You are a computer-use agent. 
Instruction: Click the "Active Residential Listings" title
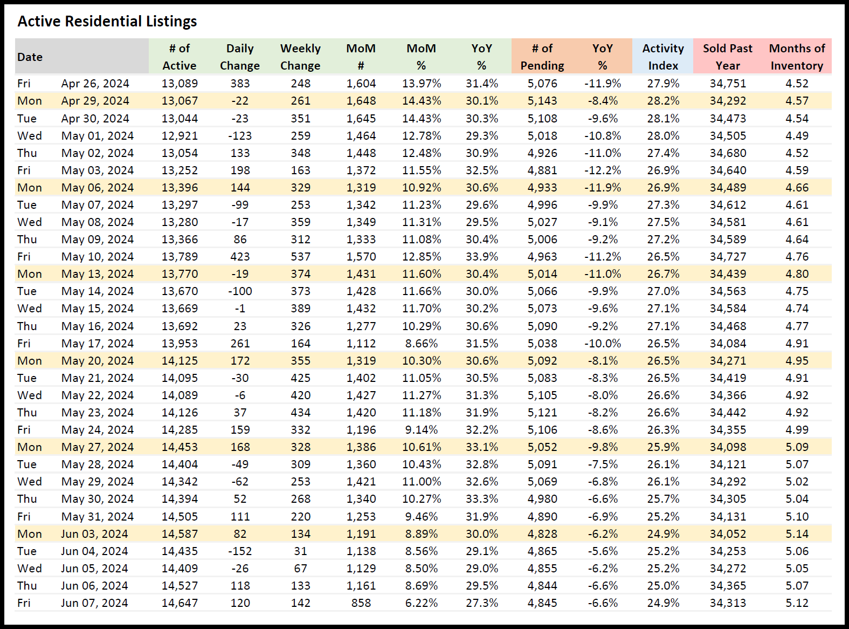(107, 22)
